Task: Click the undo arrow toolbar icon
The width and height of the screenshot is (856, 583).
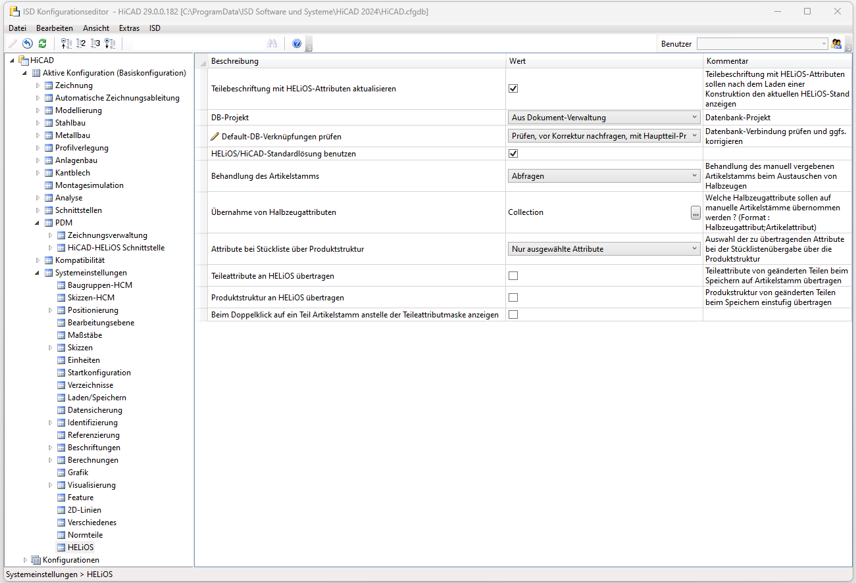Action: 27,43
